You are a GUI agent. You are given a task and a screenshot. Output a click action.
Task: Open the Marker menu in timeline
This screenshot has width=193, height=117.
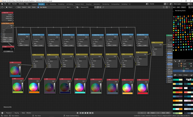(29, 113)
